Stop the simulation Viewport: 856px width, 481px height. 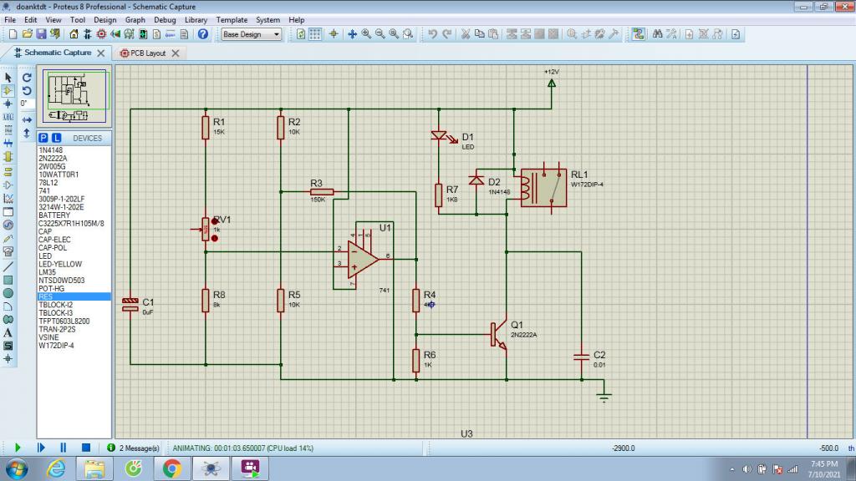coord(85,448)
